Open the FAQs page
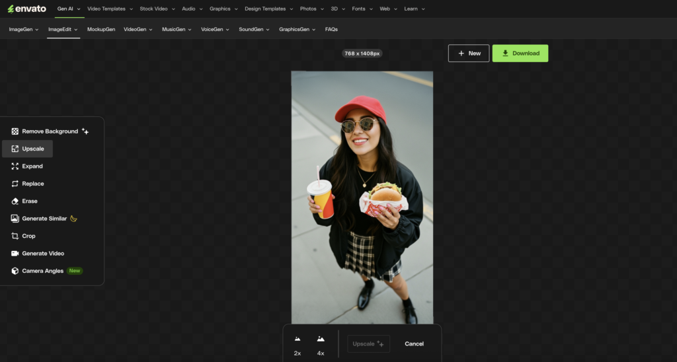The image size is (677, 362). 331,29
